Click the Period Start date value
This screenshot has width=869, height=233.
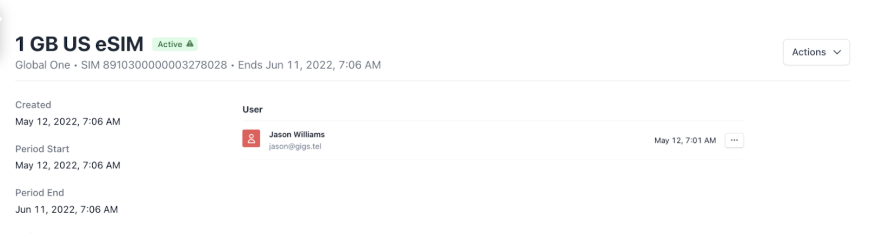click(x=68, y=165)
